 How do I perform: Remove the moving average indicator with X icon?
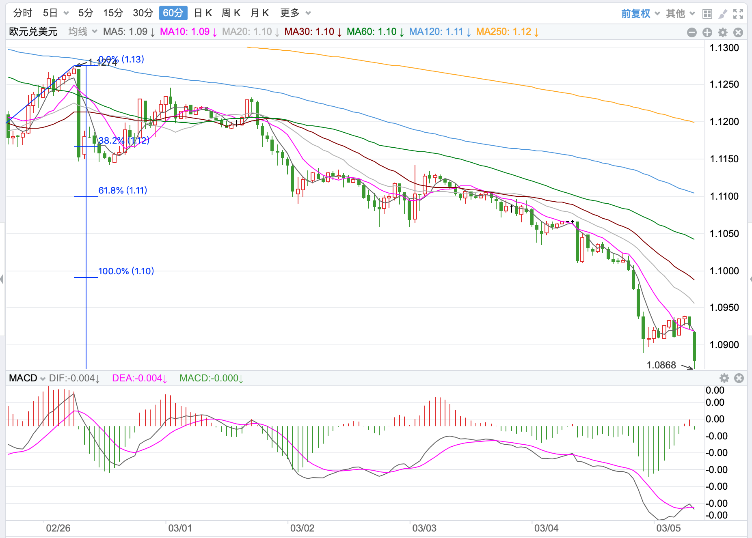pyautogui.click(x=738, y=32)
